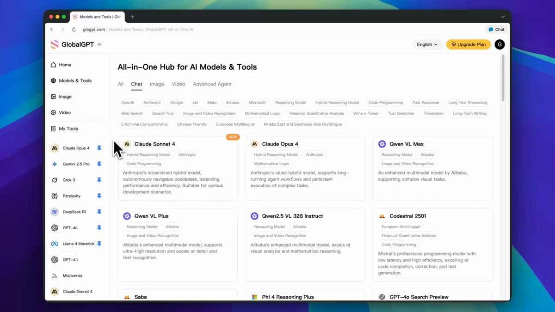The image size is (555, 312).
Task: Select GPT-4o in sidebar
Action: (x=70, y=228)
